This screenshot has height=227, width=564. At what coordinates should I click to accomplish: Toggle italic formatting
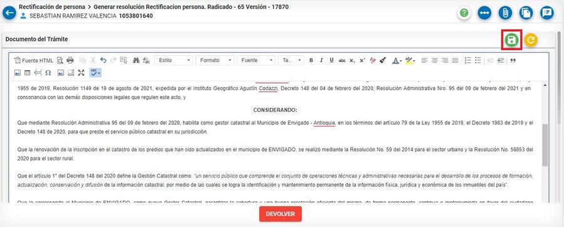point(321,60)
